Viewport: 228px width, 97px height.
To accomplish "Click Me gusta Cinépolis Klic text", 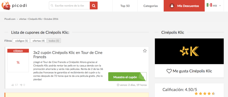I will 192,71.
